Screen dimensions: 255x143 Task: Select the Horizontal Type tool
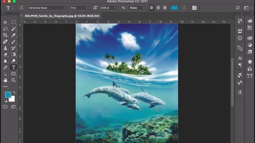[x=13, y=67]
